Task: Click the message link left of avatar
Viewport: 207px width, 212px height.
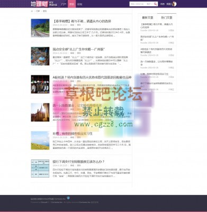Action: pos(163,4)
